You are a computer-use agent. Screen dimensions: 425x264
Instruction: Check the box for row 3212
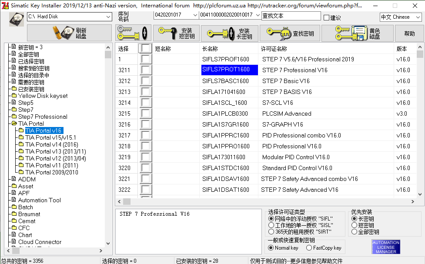pos(145,81)
